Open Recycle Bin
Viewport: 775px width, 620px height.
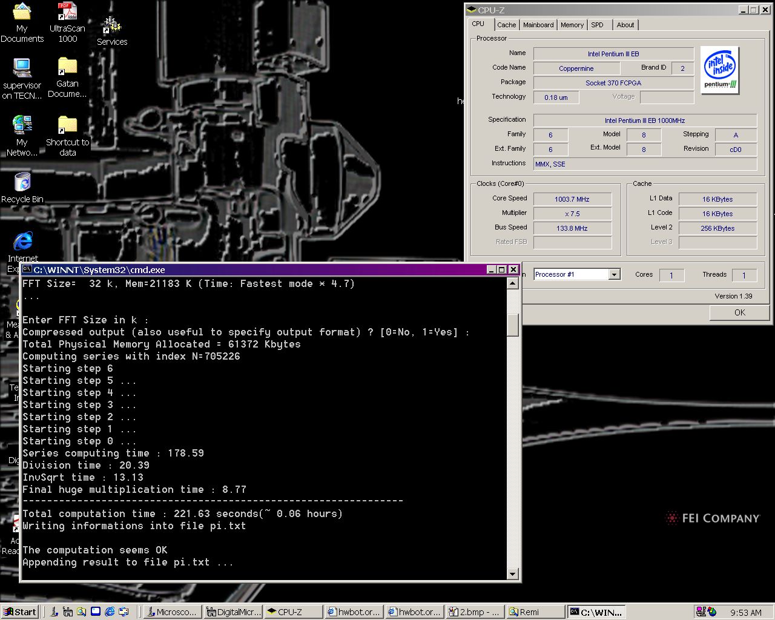pyautogui.click(x=22, y=188)
